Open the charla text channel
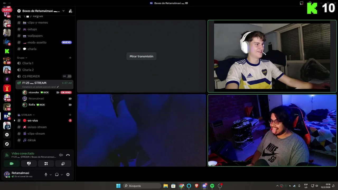 (x=44, y=49)
